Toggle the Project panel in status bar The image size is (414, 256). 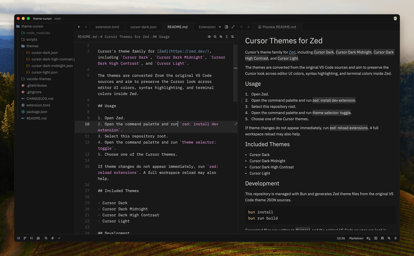pyautogui.click(x=18, y=238)
